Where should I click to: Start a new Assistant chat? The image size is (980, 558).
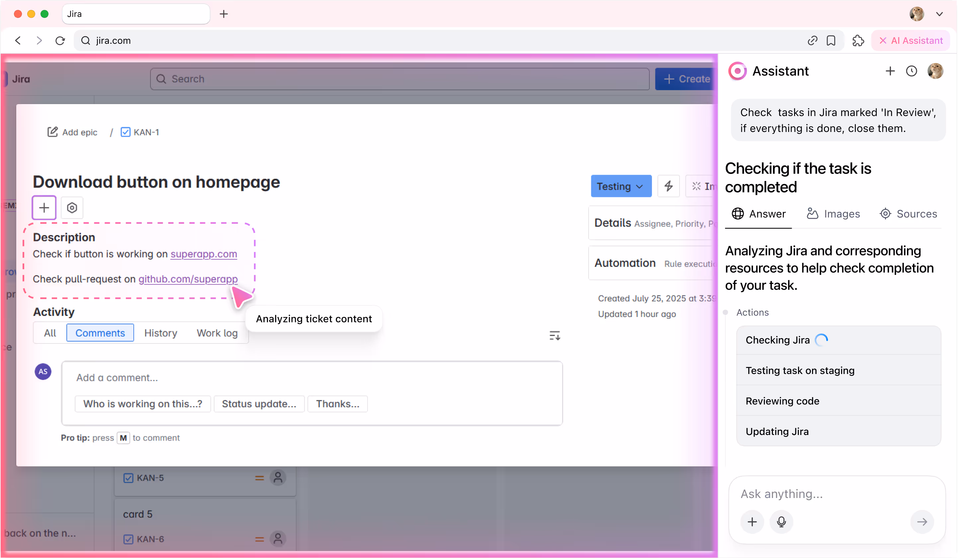[x=890, y=71]
